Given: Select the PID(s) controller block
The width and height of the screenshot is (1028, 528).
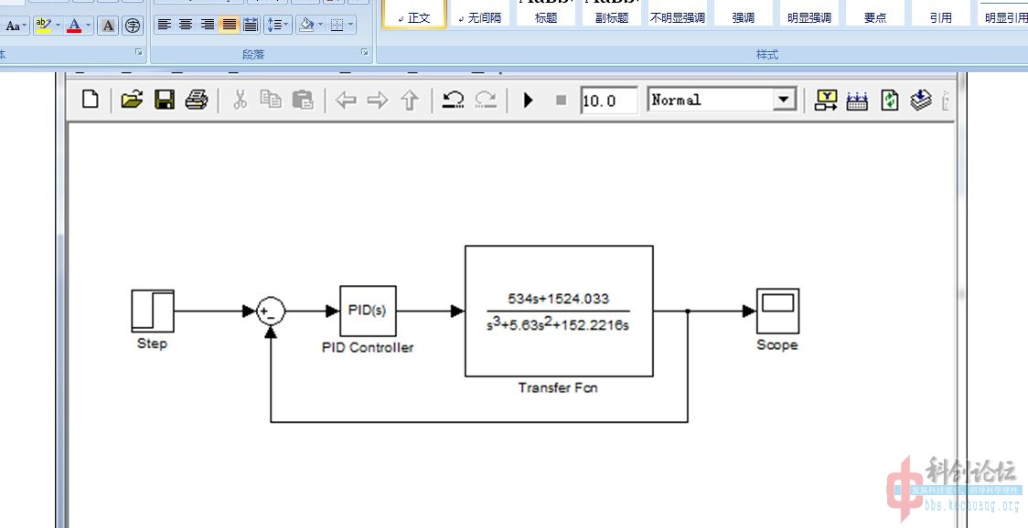Looking at the screenshot, I should coord(368,311).
